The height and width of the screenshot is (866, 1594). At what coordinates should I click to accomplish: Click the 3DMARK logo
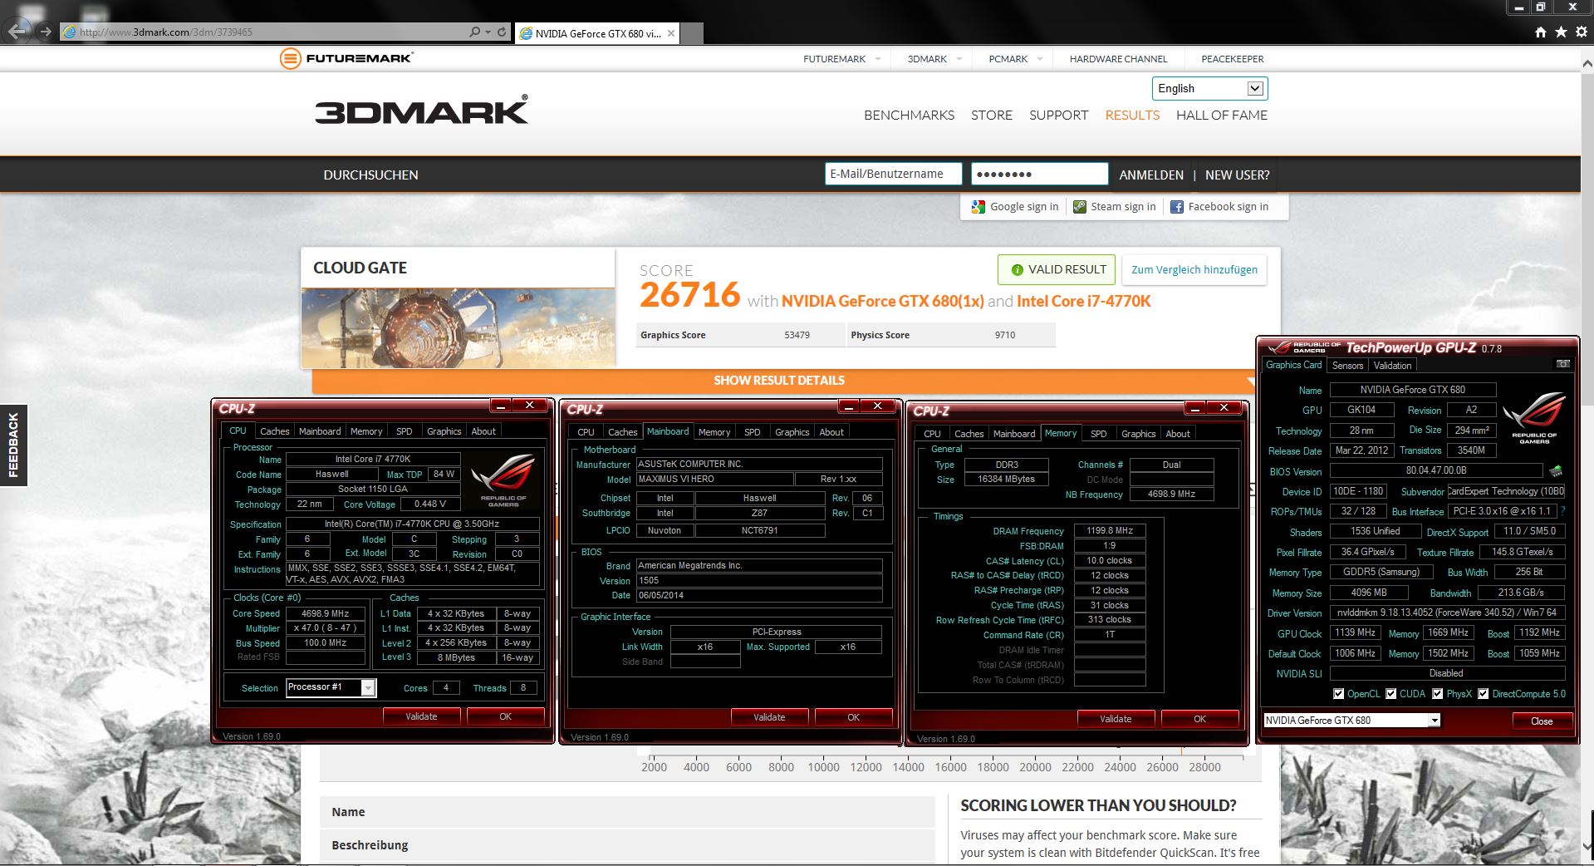(421, 111)
